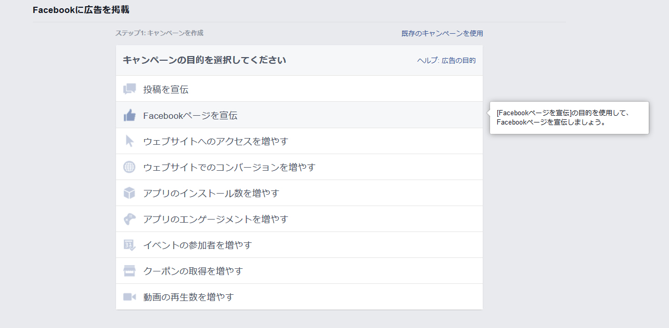
Task: Click the speech bubbles icon beside 投稿を宣伝
Action: coord(130,89)
